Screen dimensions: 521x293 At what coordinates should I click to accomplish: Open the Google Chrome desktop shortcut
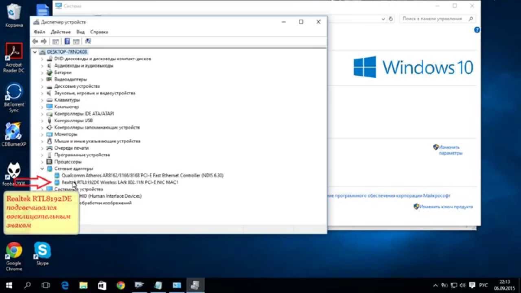pos(14,256)
